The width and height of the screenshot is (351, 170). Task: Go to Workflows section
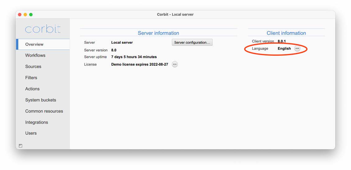tap(35, 55)
